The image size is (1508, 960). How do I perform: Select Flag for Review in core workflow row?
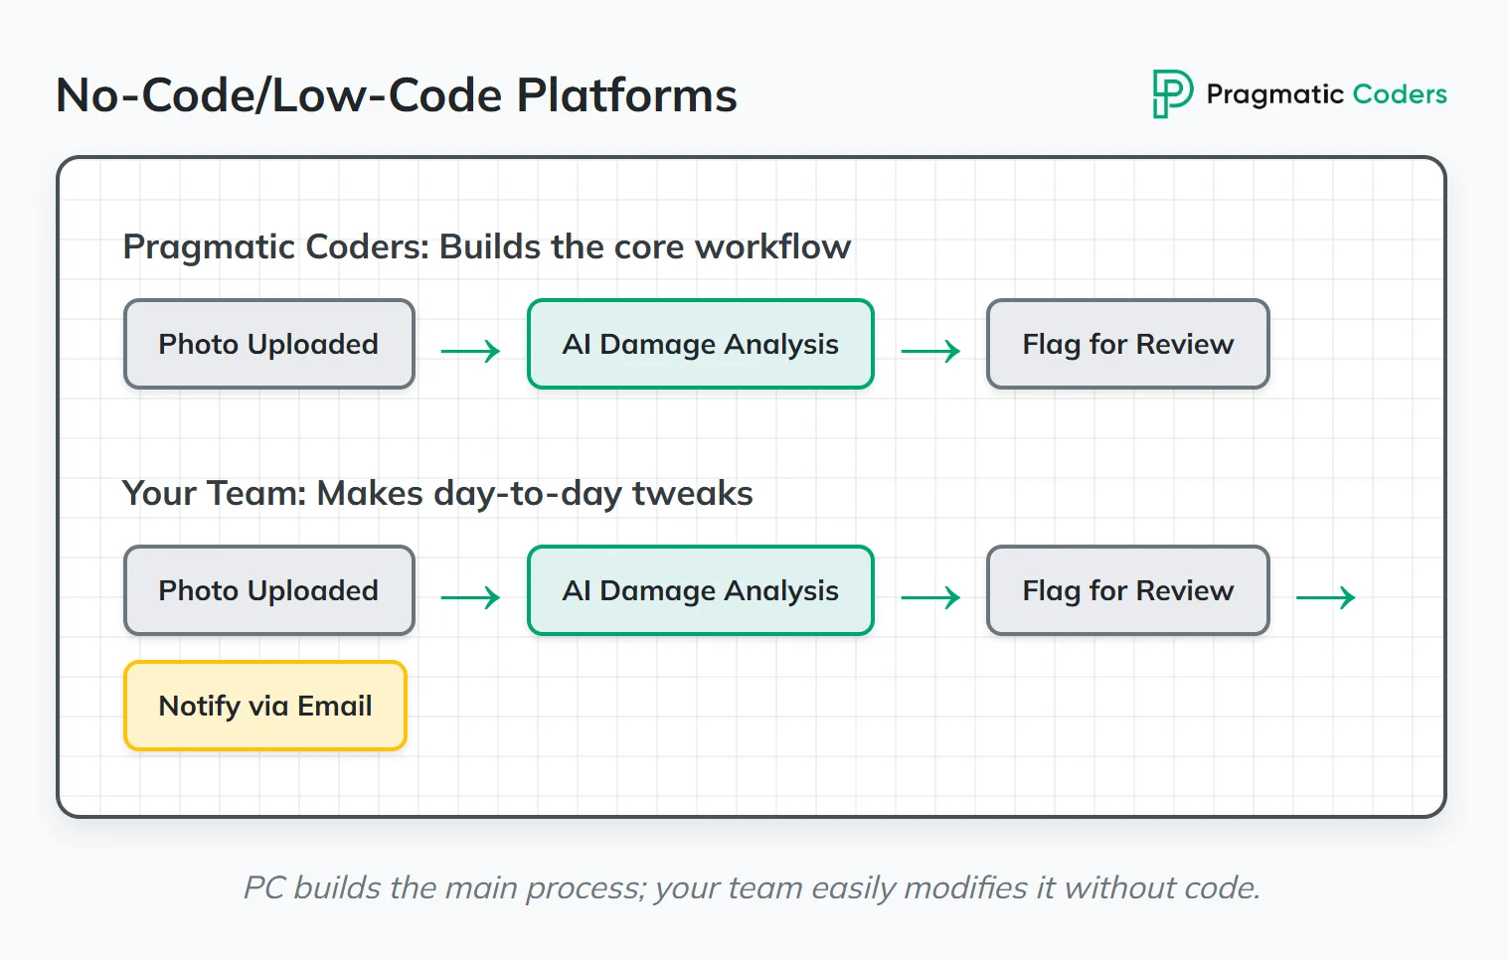1127,344
